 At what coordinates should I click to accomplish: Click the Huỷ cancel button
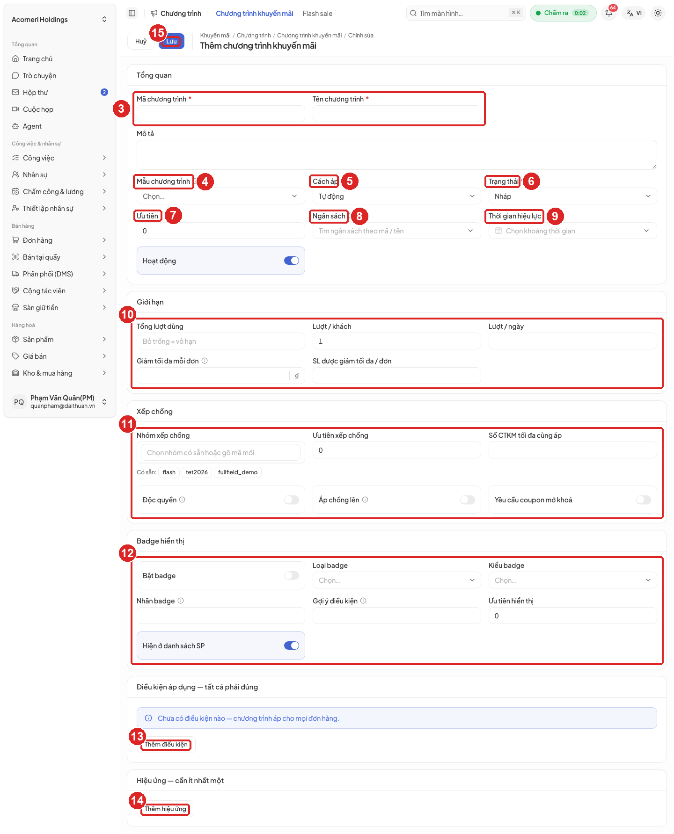coord(141,41)
